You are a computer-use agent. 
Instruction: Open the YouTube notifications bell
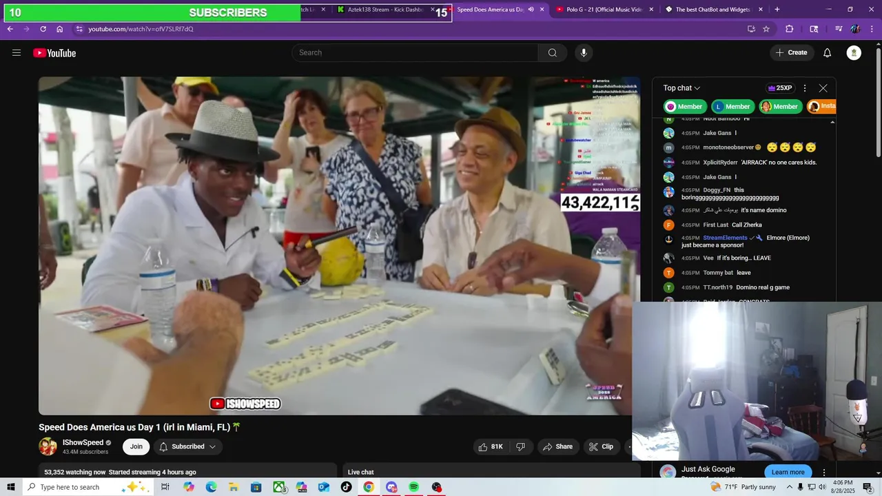pyautogui.click(x=828, y=53)
